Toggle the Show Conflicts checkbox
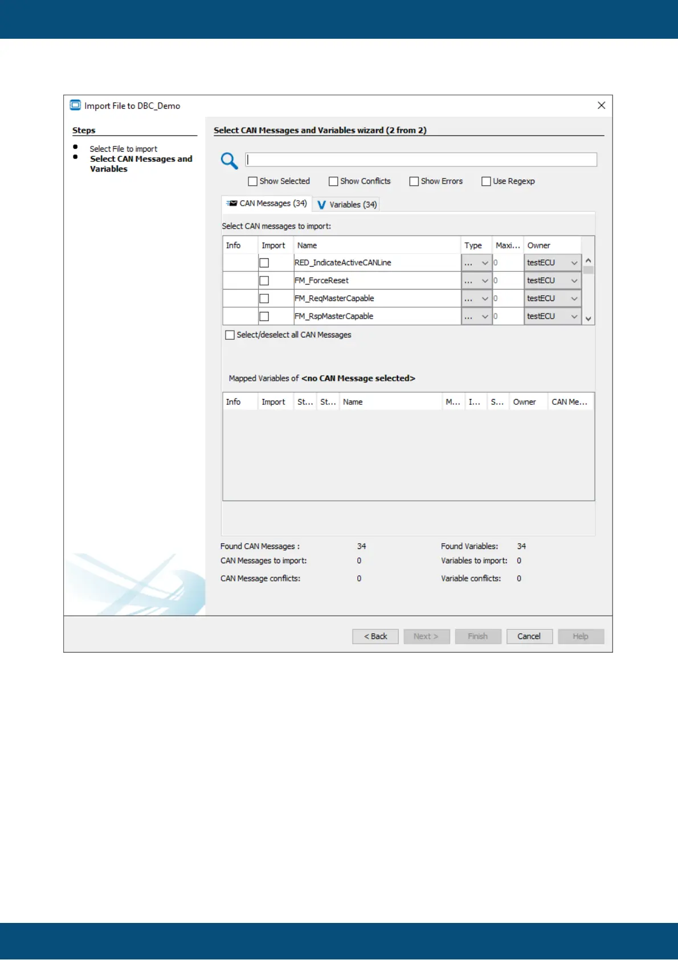This screenshot has height=960, width=678. [333, 181]
